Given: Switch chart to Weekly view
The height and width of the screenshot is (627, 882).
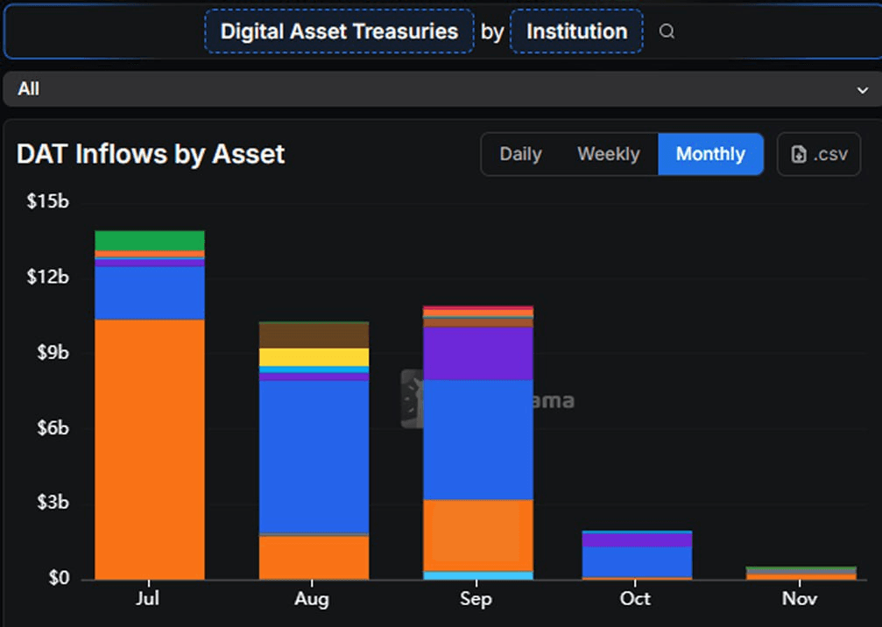Looking at the screenshot, I should [608, 154].
